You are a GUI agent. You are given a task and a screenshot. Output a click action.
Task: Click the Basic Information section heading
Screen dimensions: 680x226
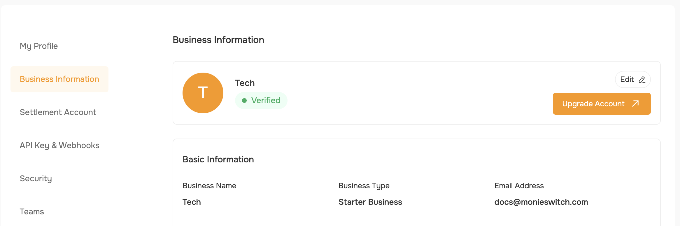coord(218,159)
